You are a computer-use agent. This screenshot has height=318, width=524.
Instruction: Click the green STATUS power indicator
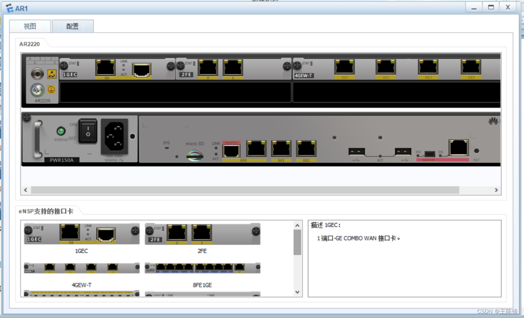[x=61, y=131]
